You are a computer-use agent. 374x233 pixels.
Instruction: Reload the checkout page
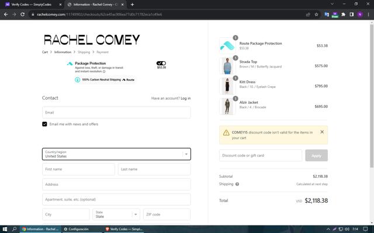point(22,15)
